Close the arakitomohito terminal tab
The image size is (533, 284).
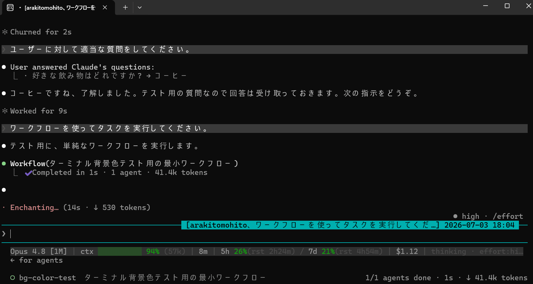(x=105, y=8)
